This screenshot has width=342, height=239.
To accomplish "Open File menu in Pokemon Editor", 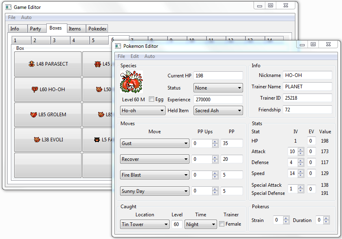I will 121,56.
